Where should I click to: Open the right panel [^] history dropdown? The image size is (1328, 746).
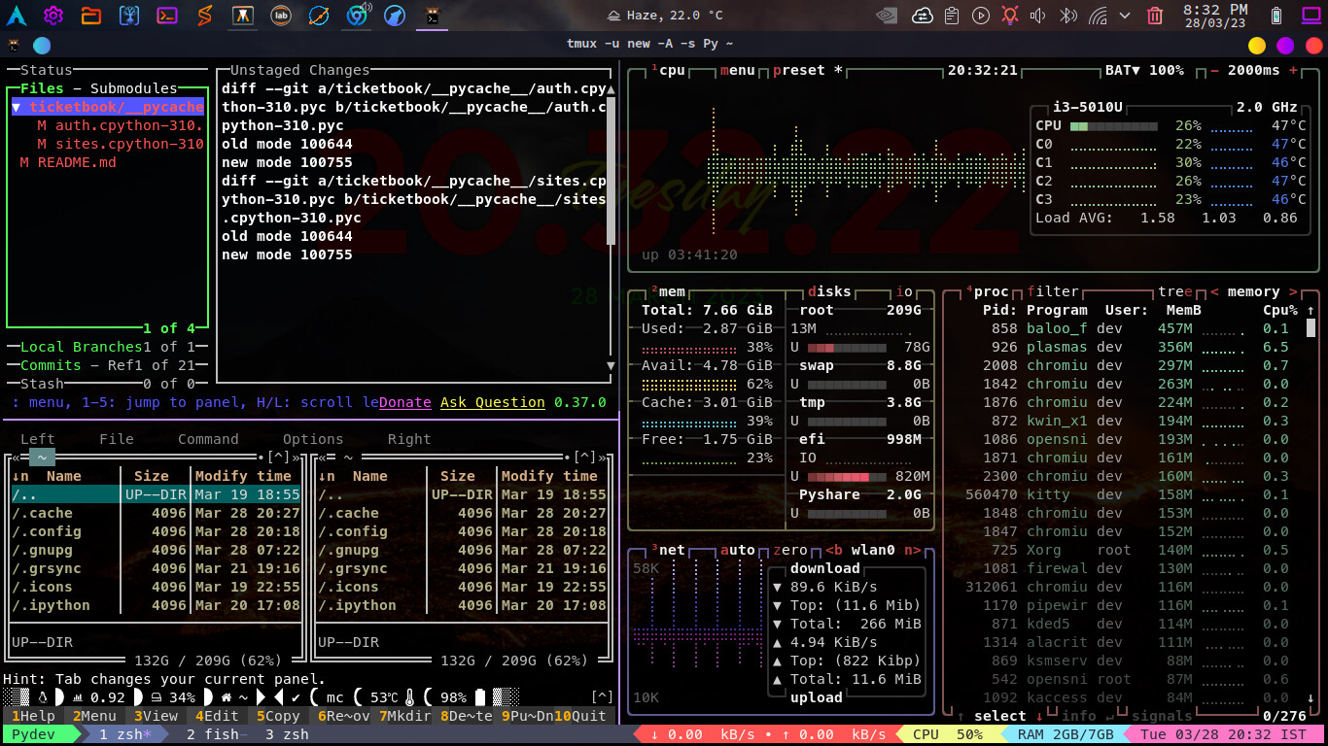coord(584,458)
